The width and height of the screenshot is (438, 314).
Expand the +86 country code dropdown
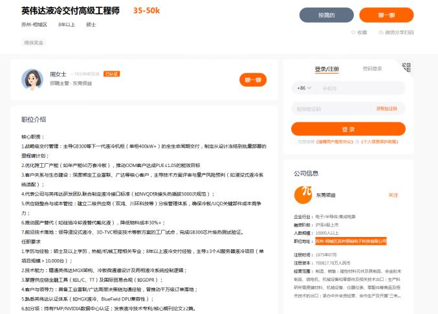coord(304,88)
